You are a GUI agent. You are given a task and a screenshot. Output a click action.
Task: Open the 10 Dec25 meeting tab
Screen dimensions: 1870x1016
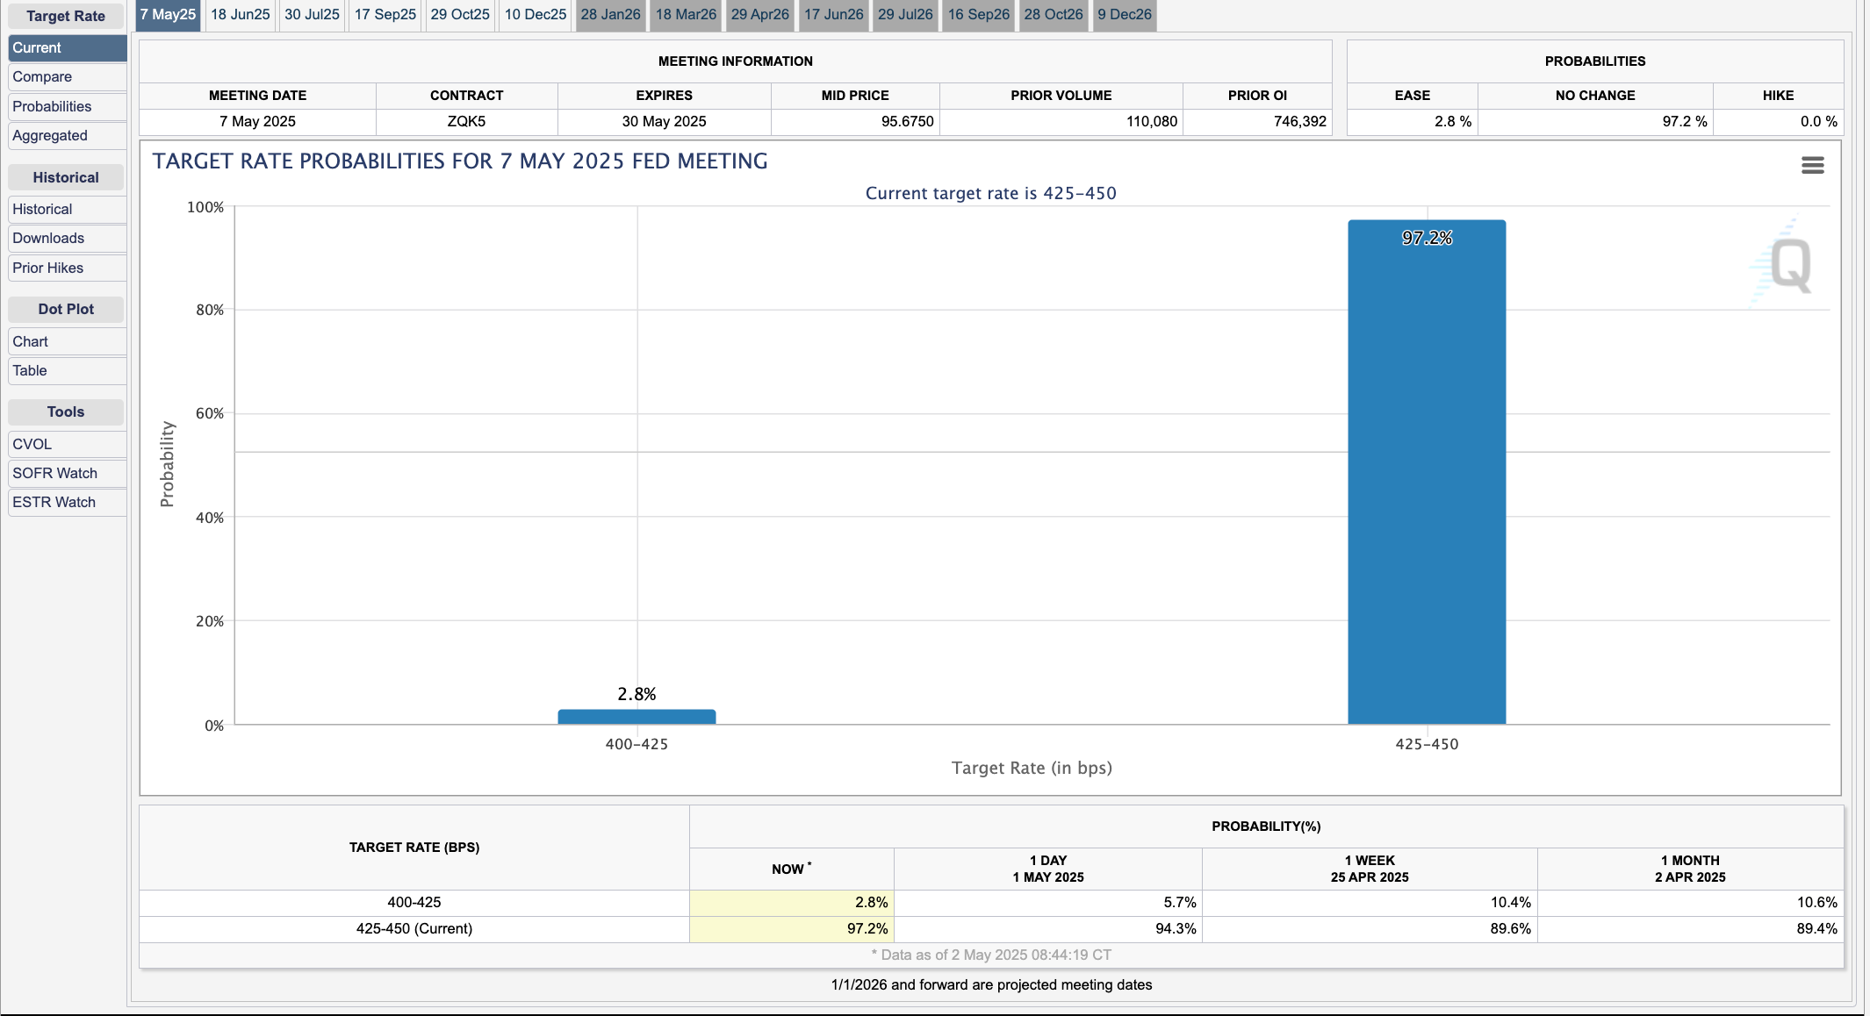(x=535, y=15)
